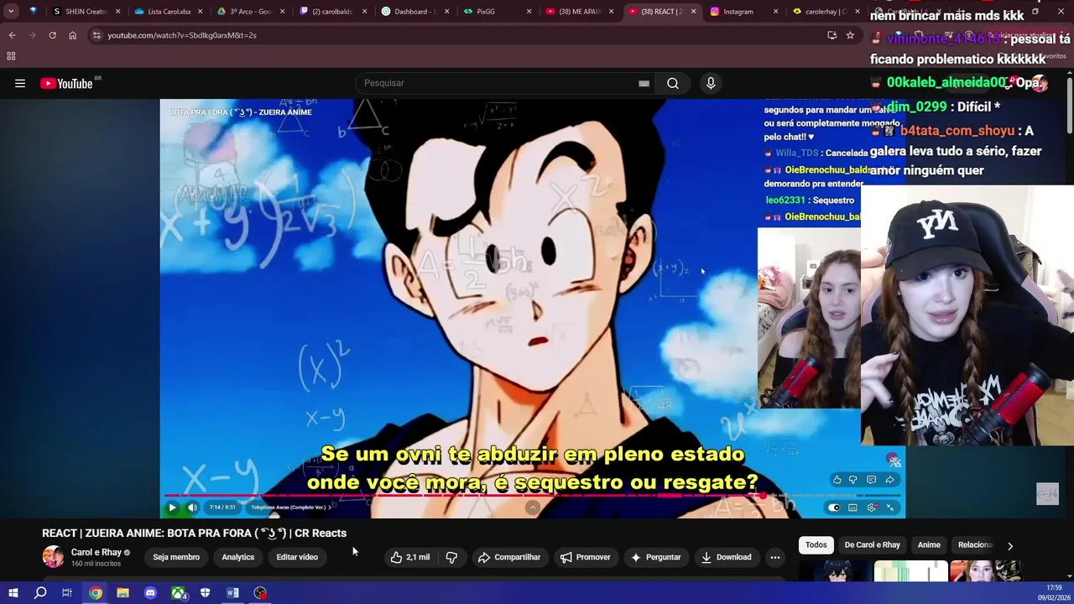The image size is (1074, 604).
Task: Switch to the 3º Arco Google Drive tab
Action: point(250,12)
